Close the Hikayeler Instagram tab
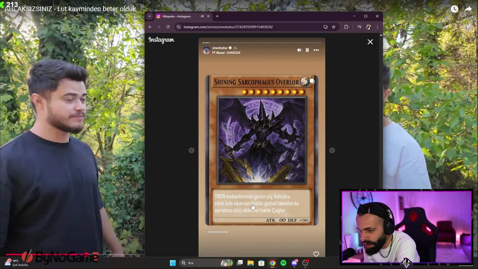Screen dimensions: 478x269 click(208, 16)
